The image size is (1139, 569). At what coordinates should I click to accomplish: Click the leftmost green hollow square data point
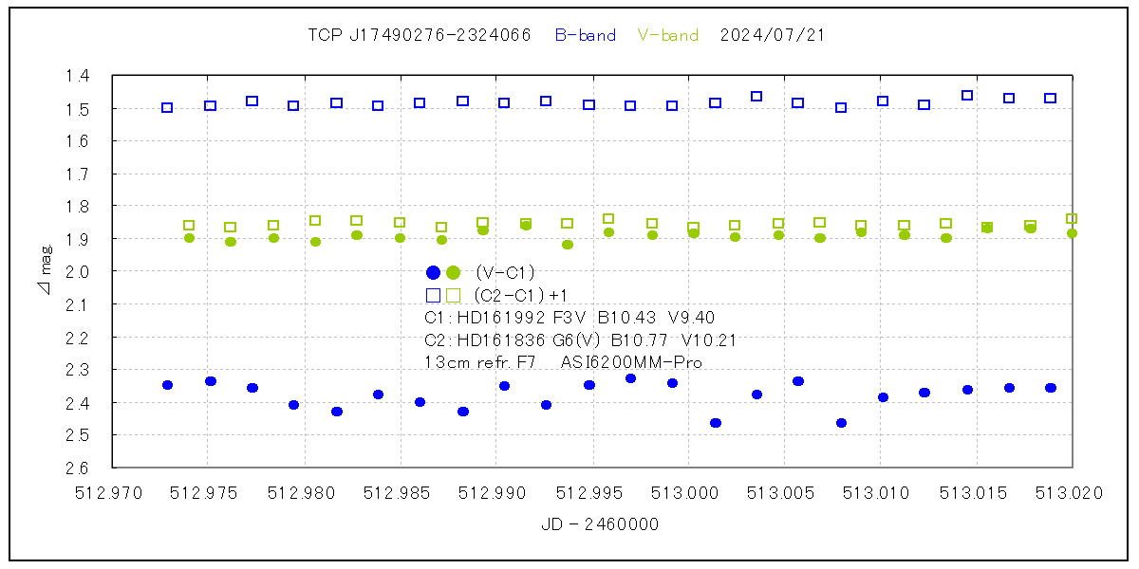[189, 226]
